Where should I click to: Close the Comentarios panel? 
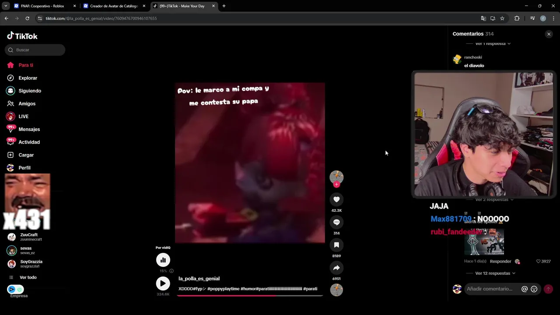549,34
